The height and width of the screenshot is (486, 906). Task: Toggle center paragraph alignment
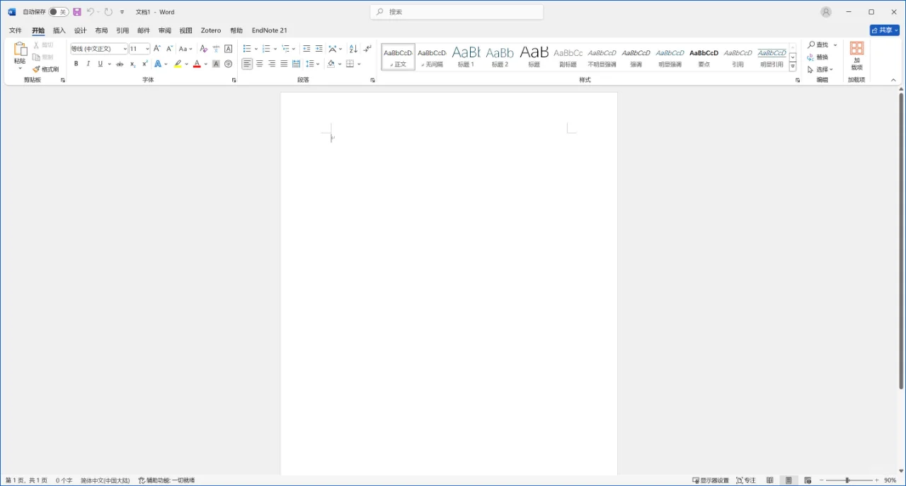[x=259, y=64]
